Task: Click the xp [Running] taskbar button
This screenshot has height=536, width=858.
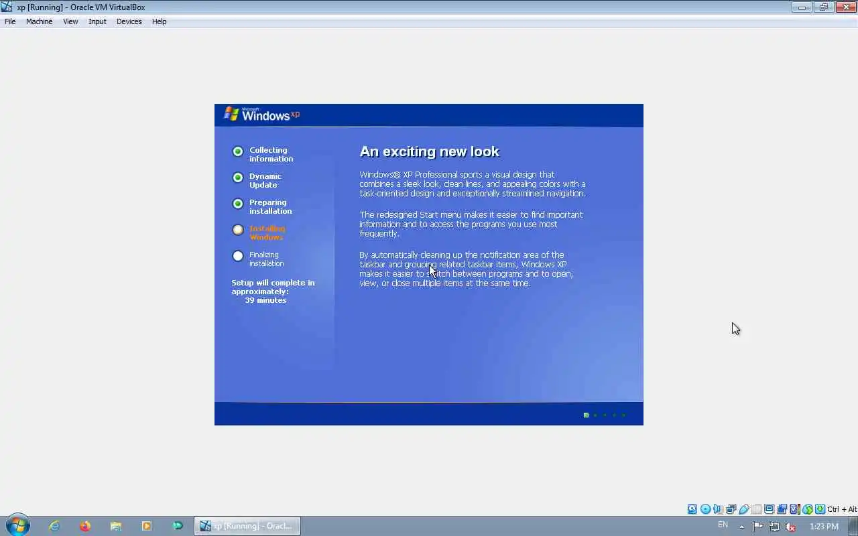Action: tap(247, 526)
